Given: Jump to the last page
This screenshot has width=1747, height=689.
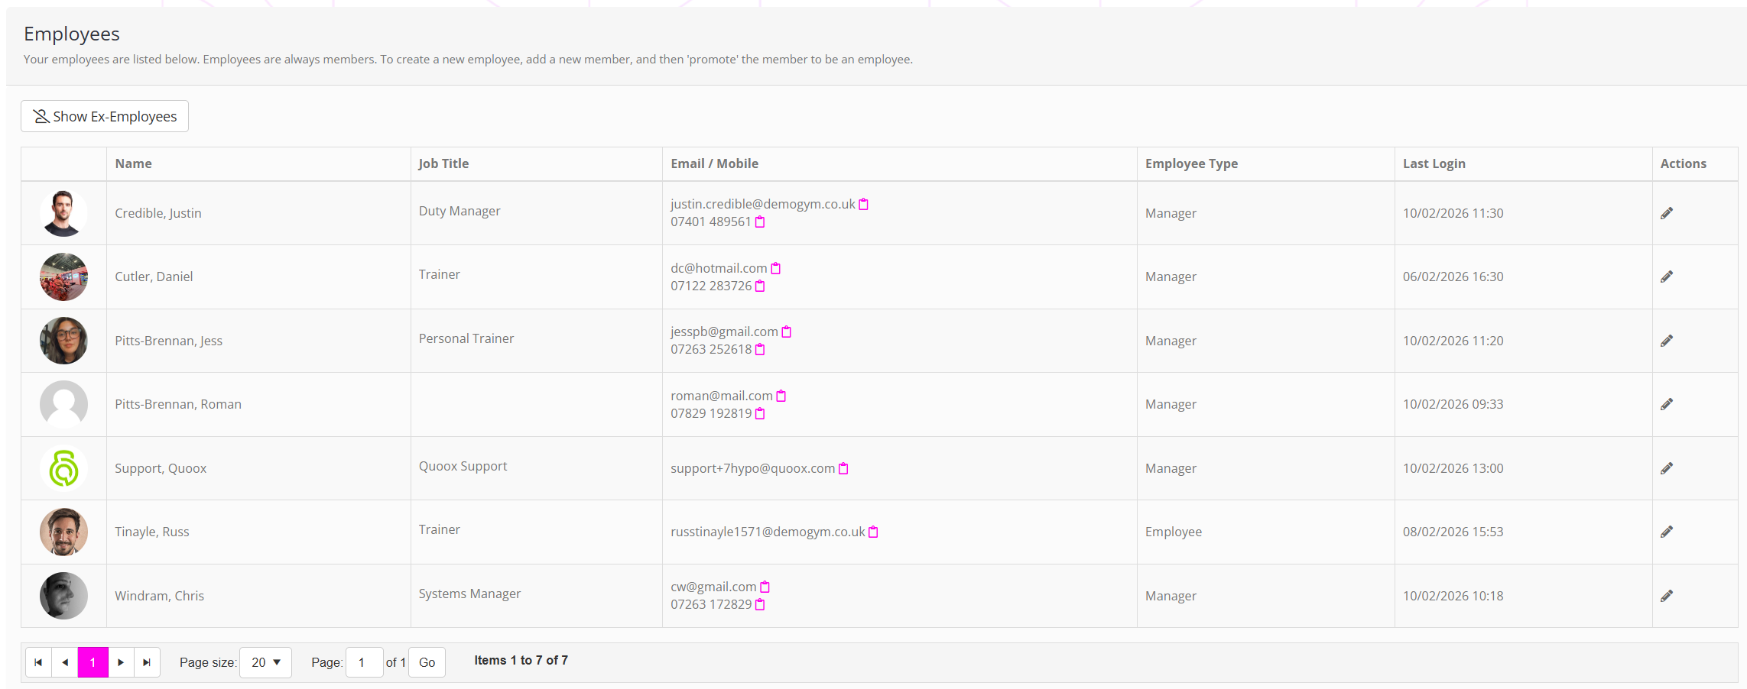Looking at the screenshot, I should pyautogui.click(x=147, y=662).
